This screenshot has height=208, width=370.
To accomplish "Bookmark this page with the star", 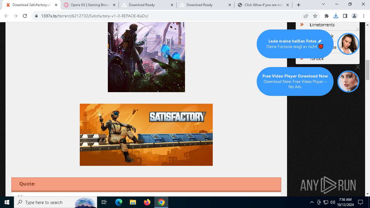I will coord(315,16).
